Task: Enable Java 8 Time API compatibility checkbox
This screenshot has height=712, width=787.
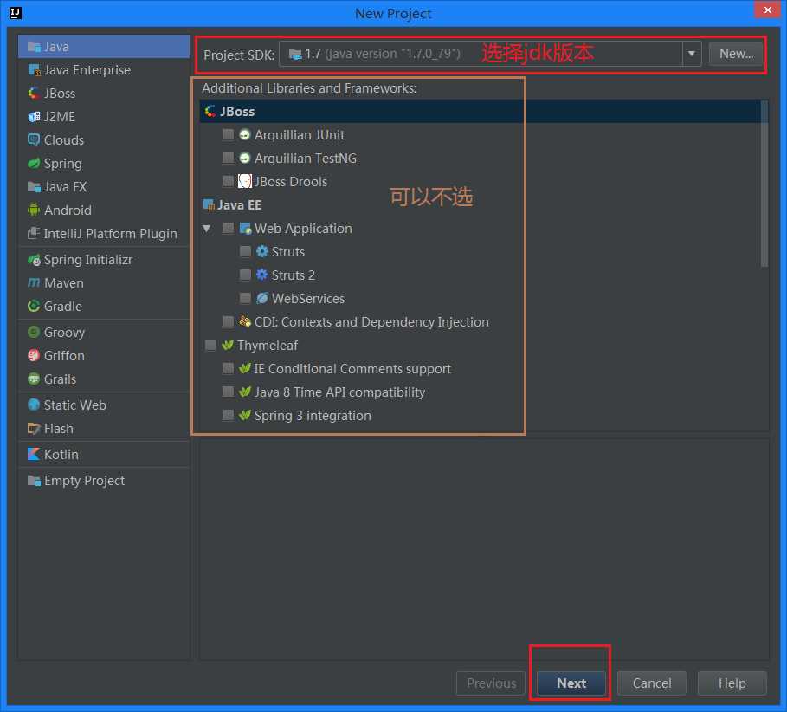Action: click(x=228, y=392)
